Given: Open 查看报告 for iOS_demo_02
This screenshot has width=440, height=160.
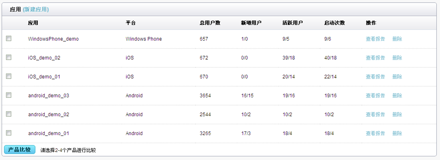Looking at the screenshot, I should (x=375, y=58).
